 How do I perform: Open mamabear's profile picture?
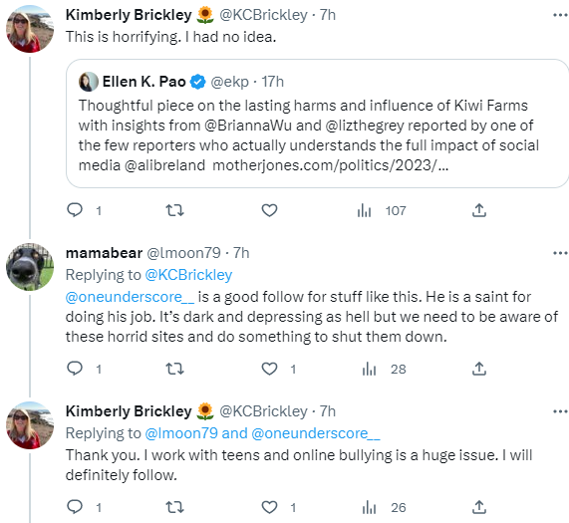pyautogui.click(x=30, y=267)
